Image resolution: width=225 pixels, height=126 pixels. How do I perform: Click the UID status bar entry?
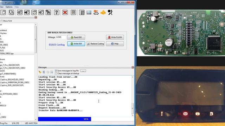[31, 123]
